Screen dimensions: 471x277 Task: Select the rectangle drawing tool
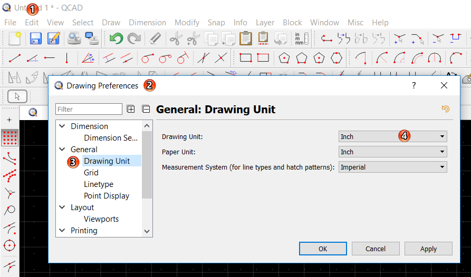coord(245,58)
